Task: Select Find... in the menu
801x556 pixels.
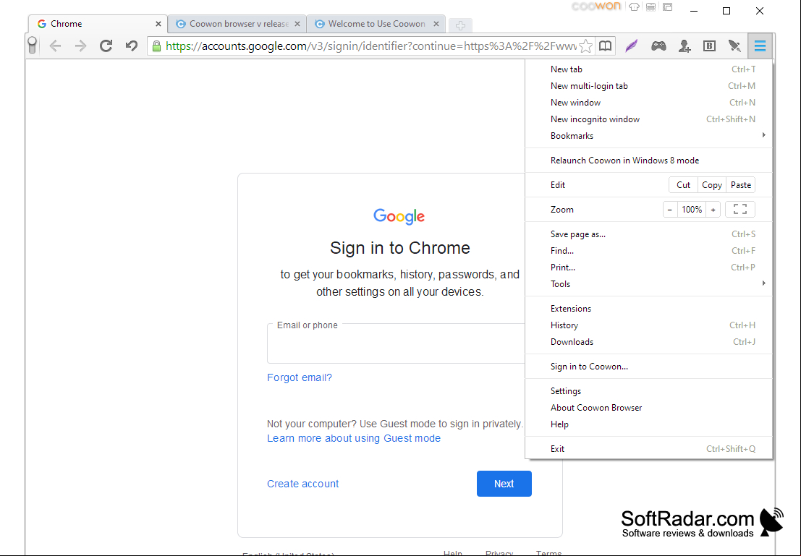Action: click(x=649, y=251)
